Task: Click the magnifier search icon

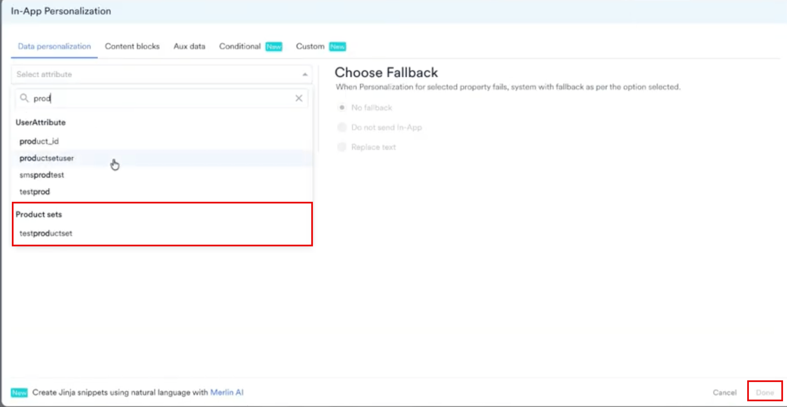Action: [x=24, y=98]
